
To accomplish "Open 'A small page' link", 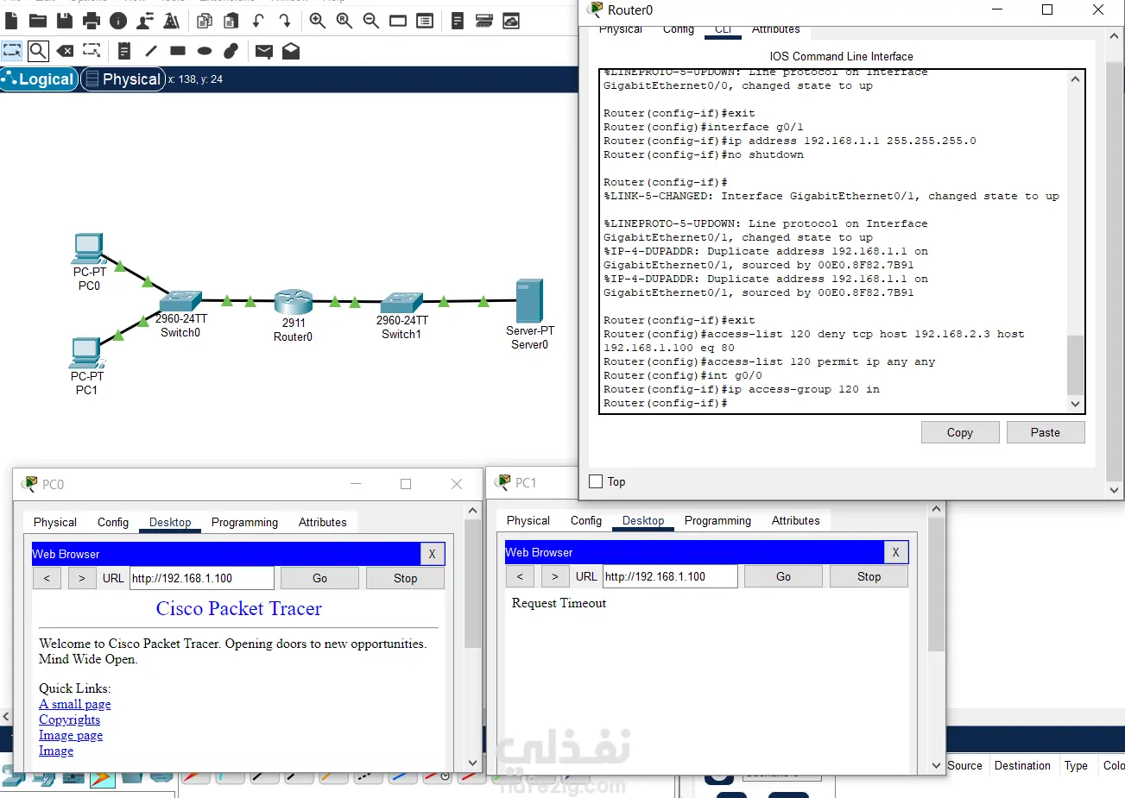I will 75,704.
